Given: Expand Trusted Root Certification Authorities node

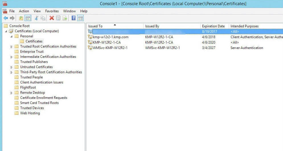Looking at the screenshot, I should [11, 47].
